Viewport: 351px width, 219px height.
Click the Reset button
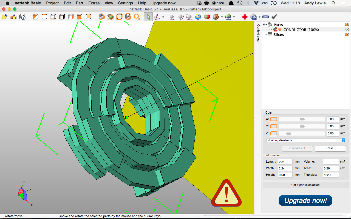pos(330,148)
